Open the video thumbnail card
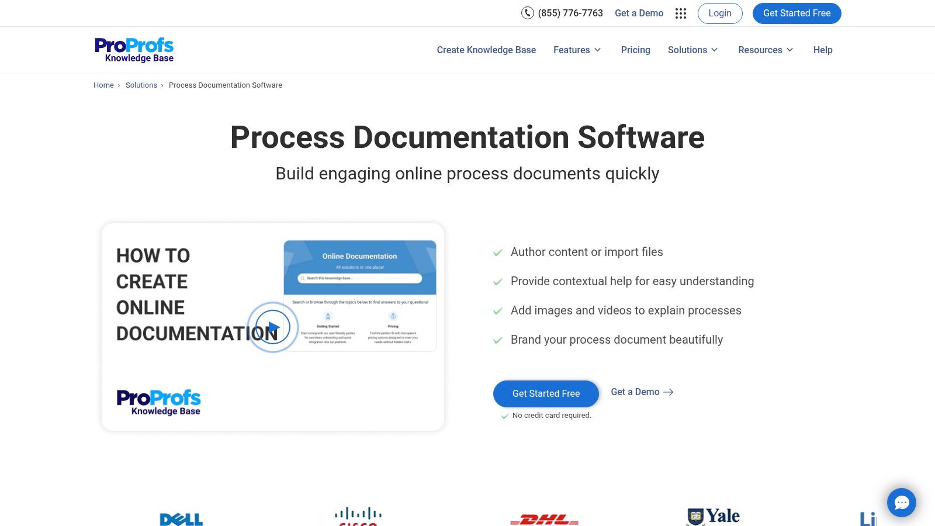This screenshot has width=935, height=526. 273,327
